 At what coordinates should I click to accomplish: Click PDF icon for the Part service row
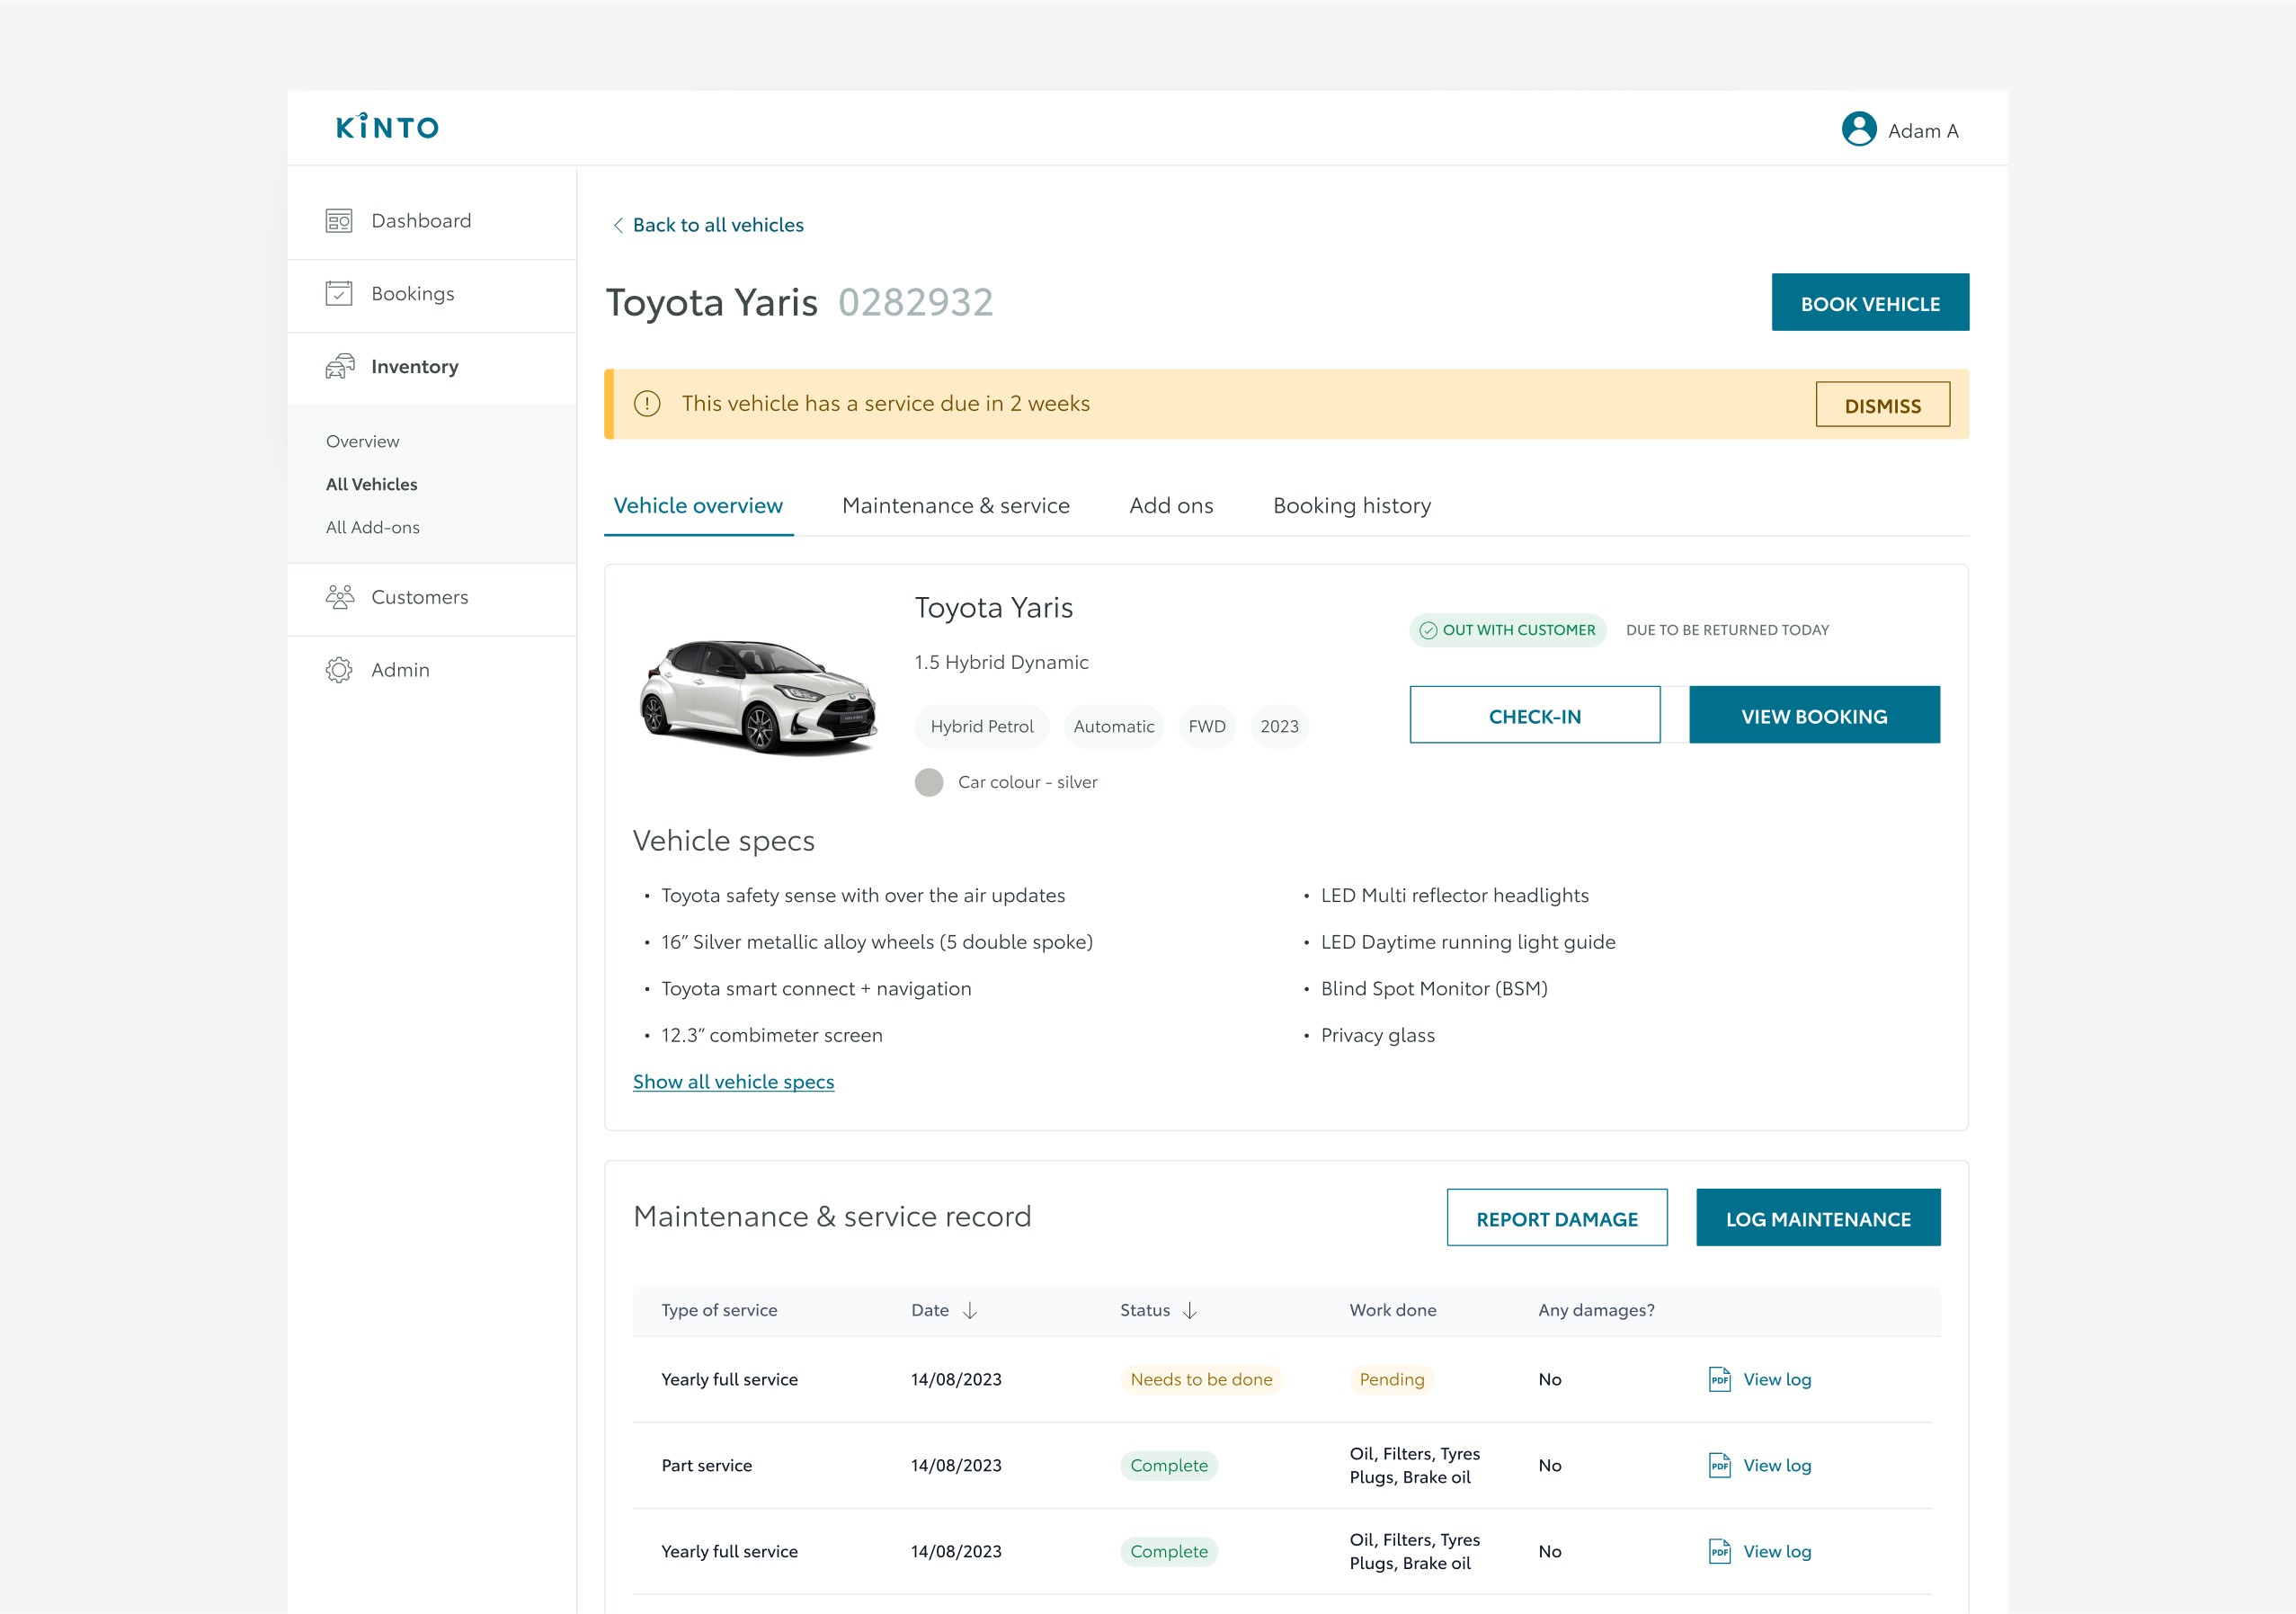[1719, 1465]
